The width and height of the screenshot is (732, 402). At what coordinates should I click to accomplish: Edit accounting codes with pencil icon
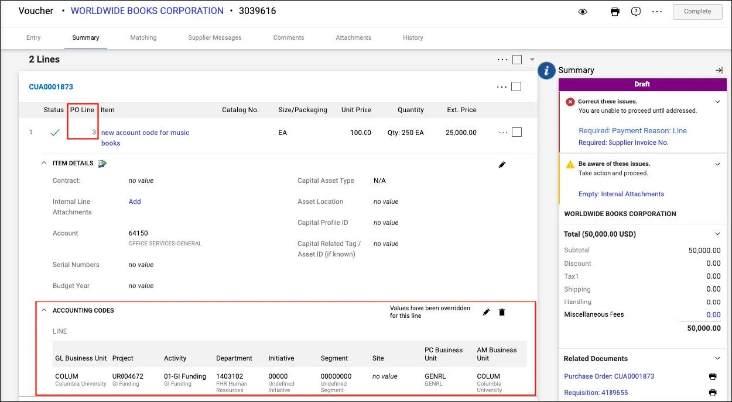click(x=486, y=313)
